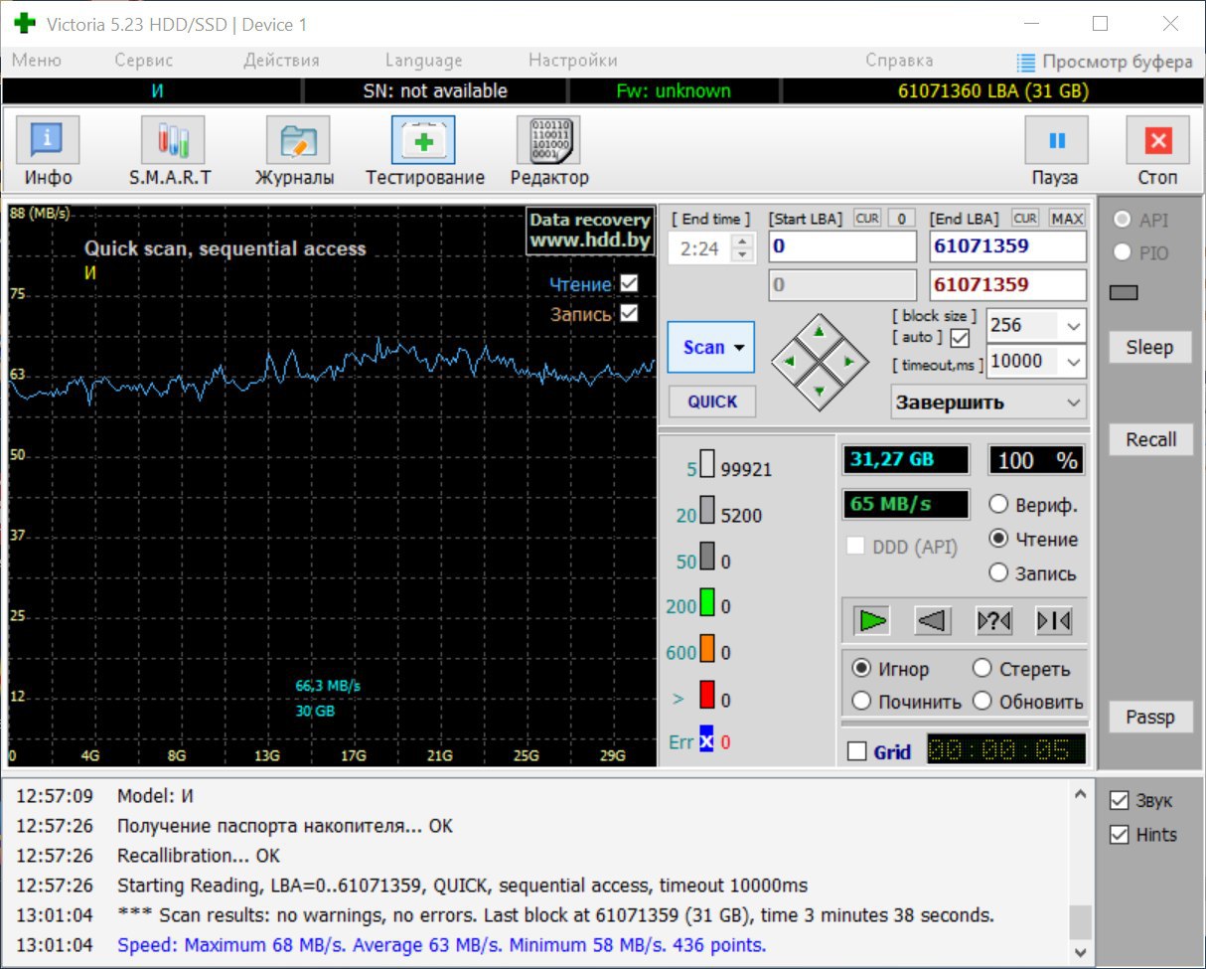
Task: Click the down arrow of navigation diamond
Action: pyautogui.click(x=819, y=391)
